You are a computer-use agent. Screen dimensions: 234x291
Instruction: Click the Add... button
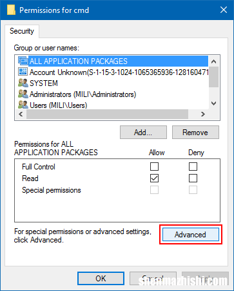pyautogui.click(x=143, y=133)
